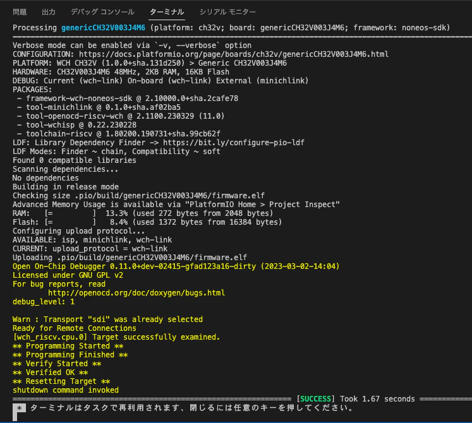Click the tool-wchisp package line
Screen dimensions: 472x423
(76, 125)
